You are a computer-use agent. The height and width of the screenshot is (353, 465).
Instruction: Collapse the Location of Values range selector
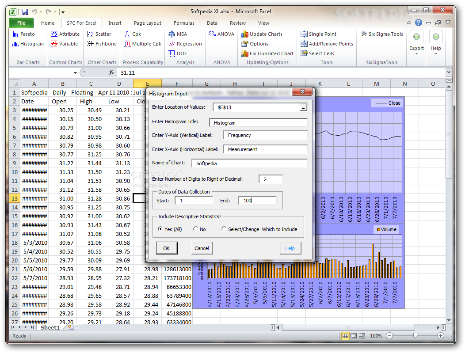pyautogui.click(x=303, y=107)
